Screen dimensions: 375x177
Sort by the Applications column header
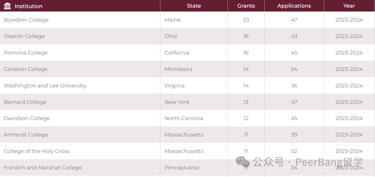pyautogui.click(x=294, y=6)
